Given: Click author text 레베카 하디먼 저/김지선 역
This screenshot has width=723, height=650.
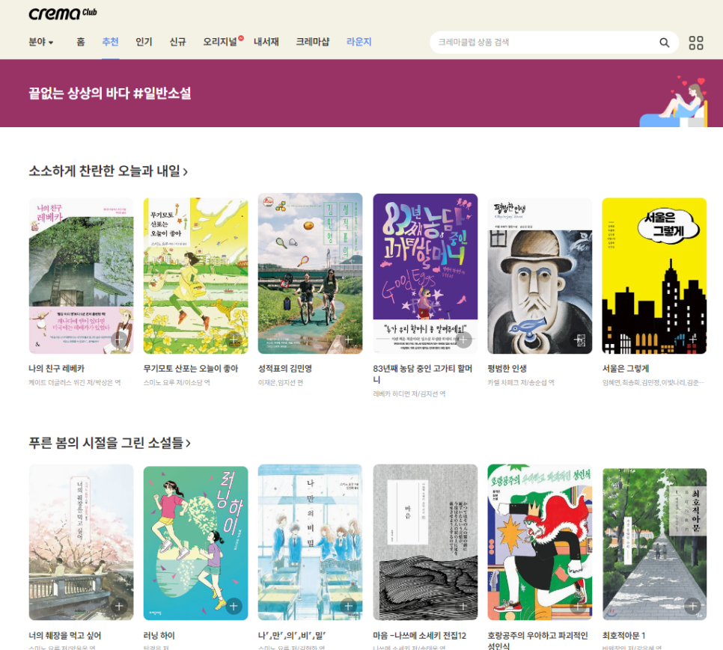Looking at the screenshot, I should pos(409,394).
